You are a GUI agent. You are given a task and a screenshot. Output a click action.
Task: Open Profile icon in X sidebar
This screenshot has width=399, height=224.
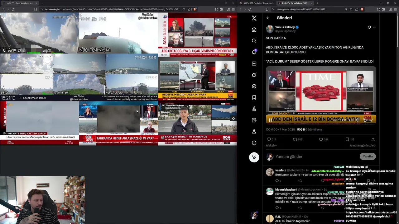(254, 132)
